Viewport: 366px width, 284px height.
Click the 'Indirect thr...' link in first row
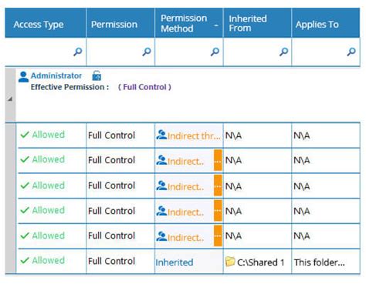194,136
